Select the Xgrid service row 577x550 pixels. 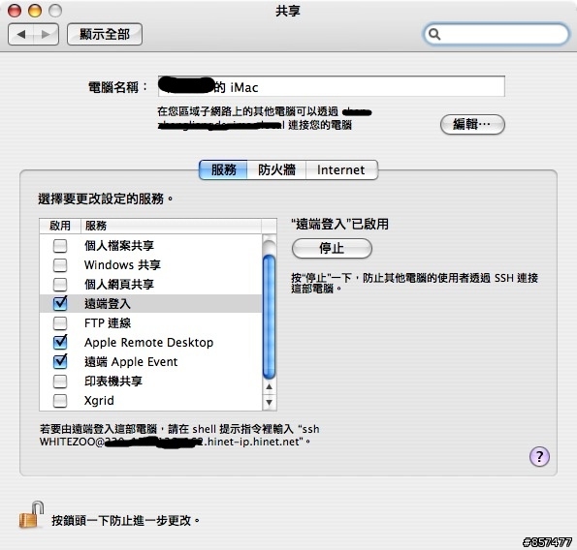tap(150, 401)
